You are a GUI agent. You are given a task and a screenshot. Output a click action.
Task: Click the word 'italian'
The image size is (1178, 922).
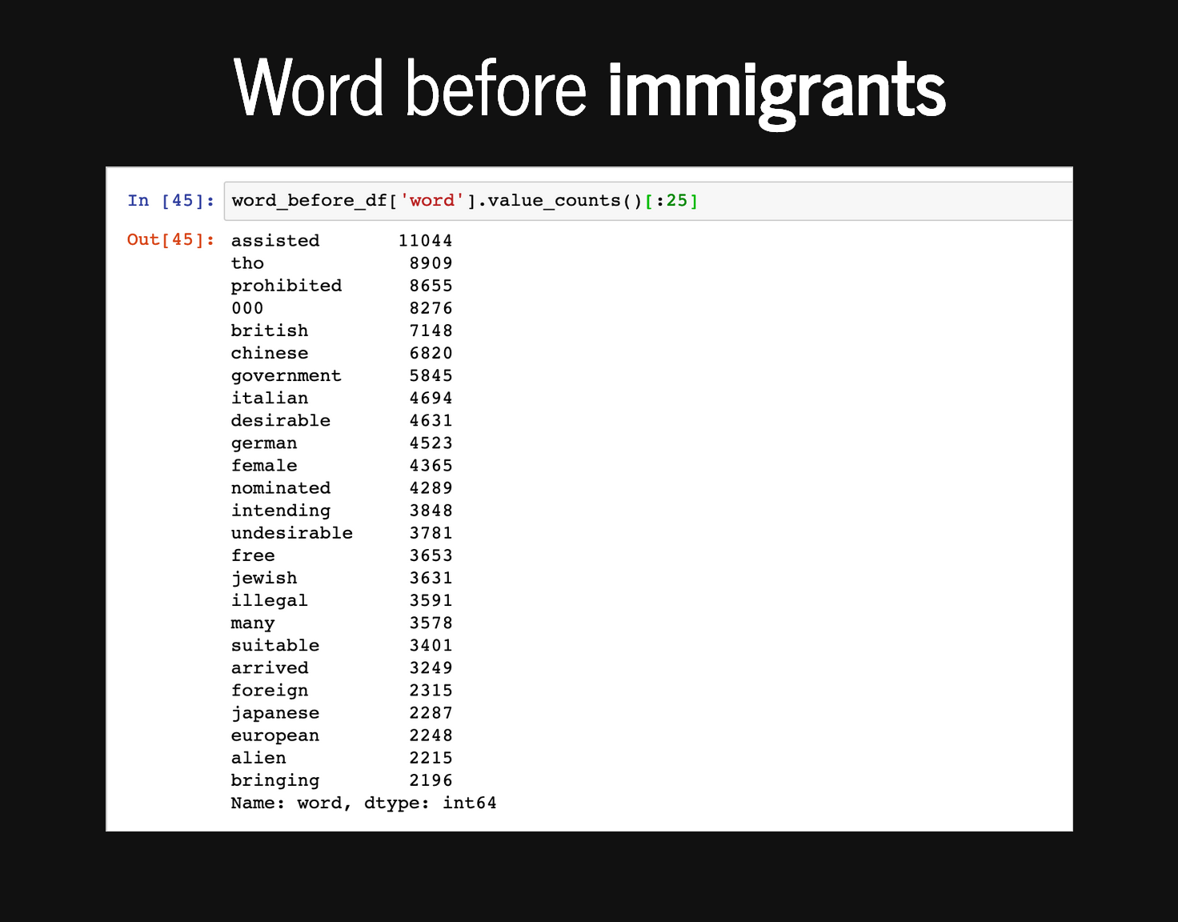pos(270,398)
